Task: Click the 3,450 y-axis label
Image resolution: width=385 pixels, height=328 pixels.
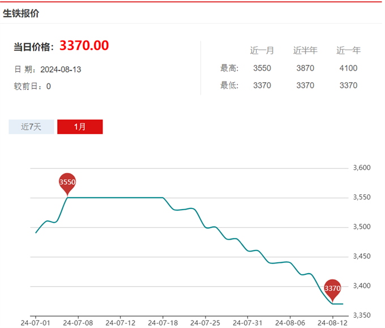Action: pyautogui.click(x=362, y=256)
